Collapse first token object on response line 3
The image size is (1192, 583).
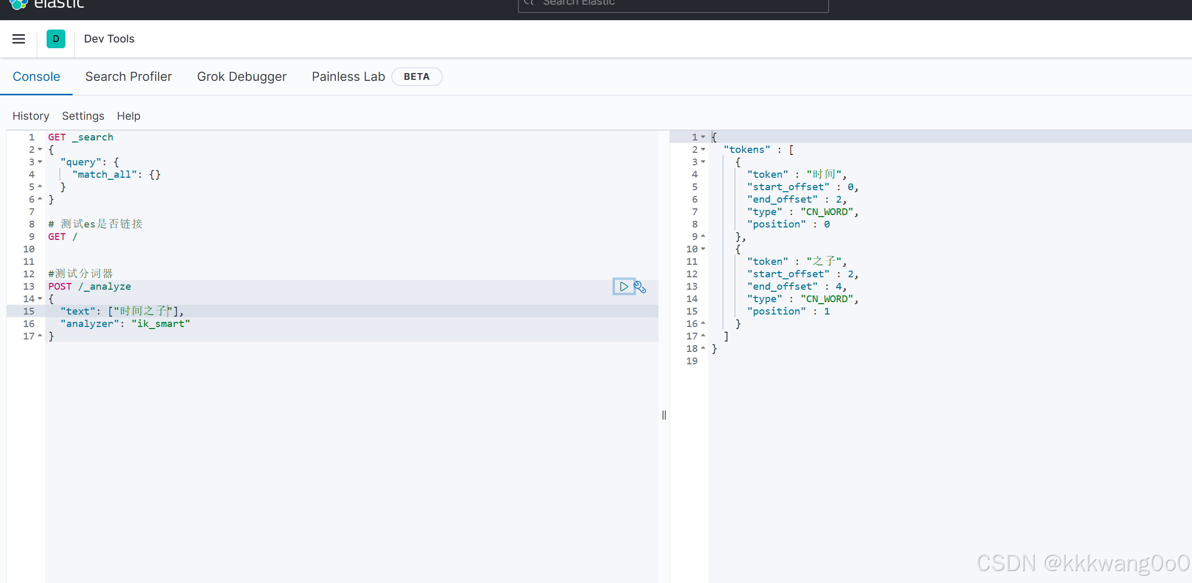703,162
